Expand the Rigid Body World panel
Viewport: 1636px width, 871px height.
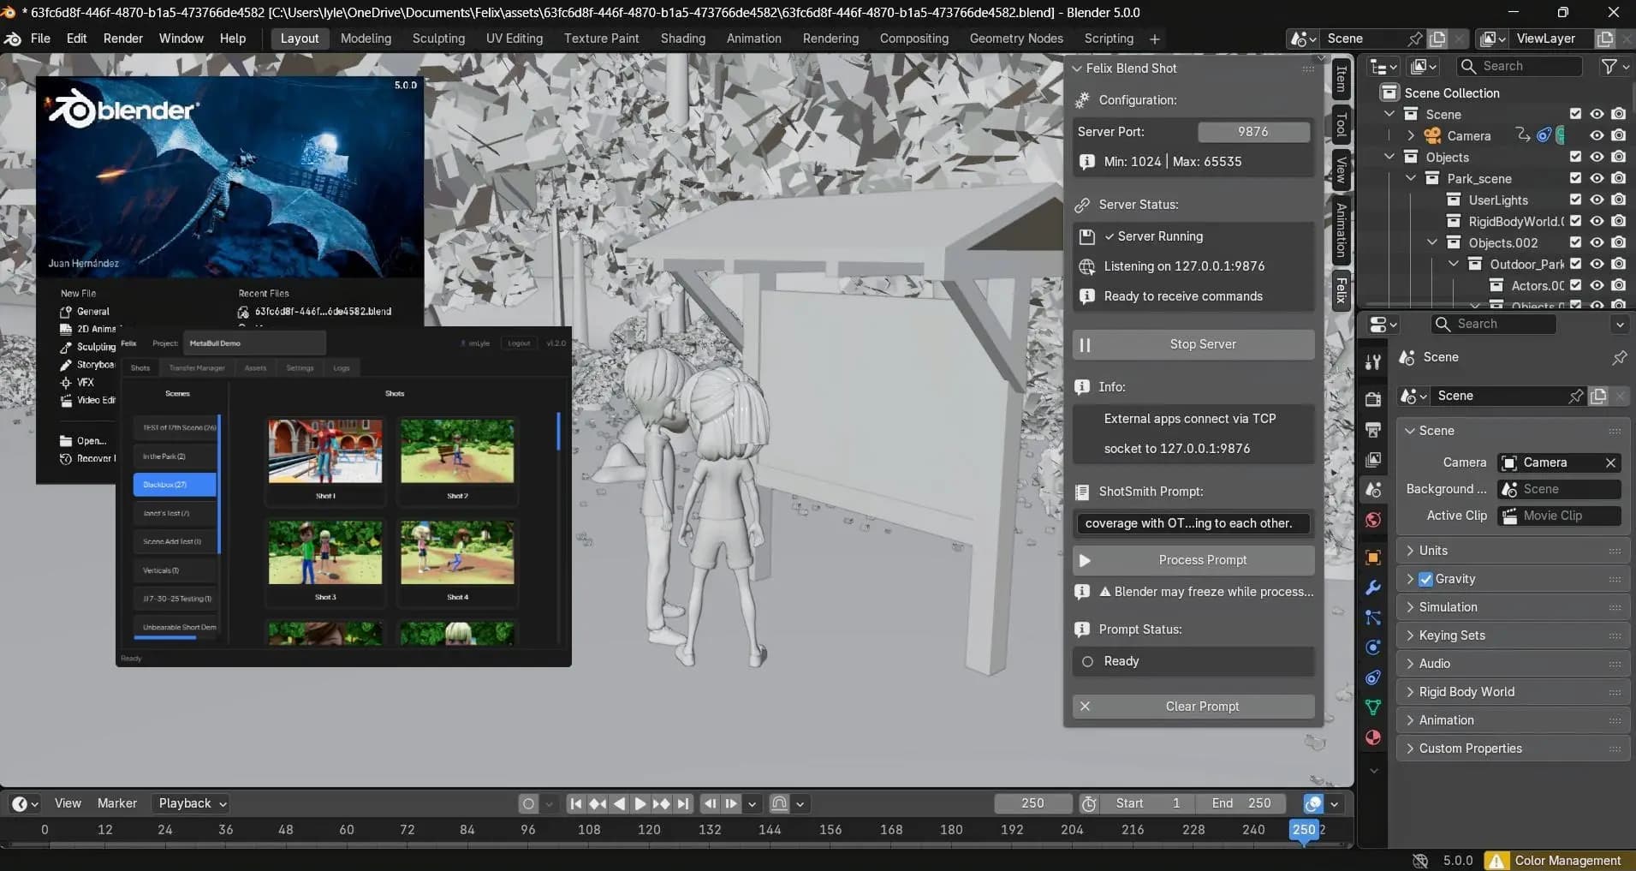click(1466, 692)
